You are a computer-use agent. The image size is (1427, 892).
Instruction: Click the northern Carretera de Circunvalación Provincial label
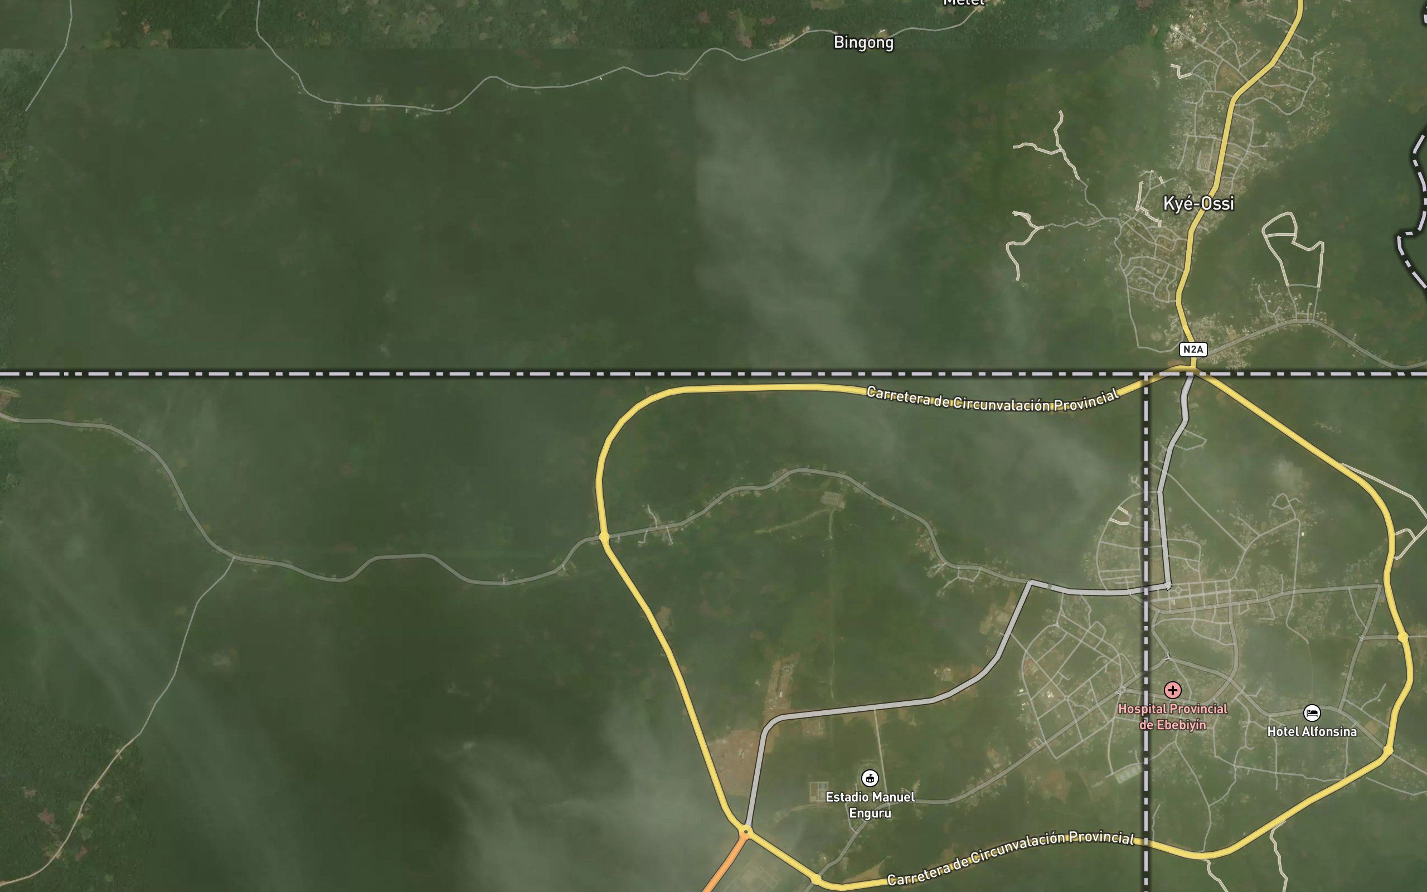tap(992, 399)
